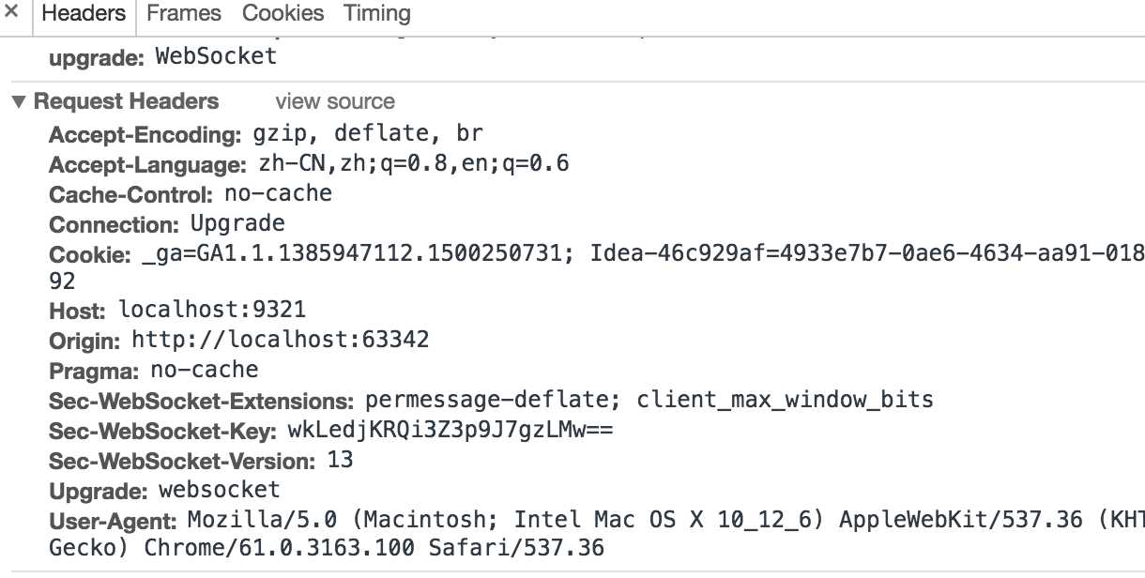Click the Origin http://localhost:63342 value

280,340
